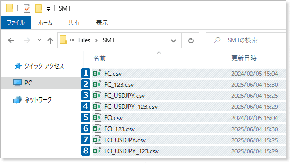
Task: Select the FO_USDJPY_123.csv file
Action: tap(131, 151)
